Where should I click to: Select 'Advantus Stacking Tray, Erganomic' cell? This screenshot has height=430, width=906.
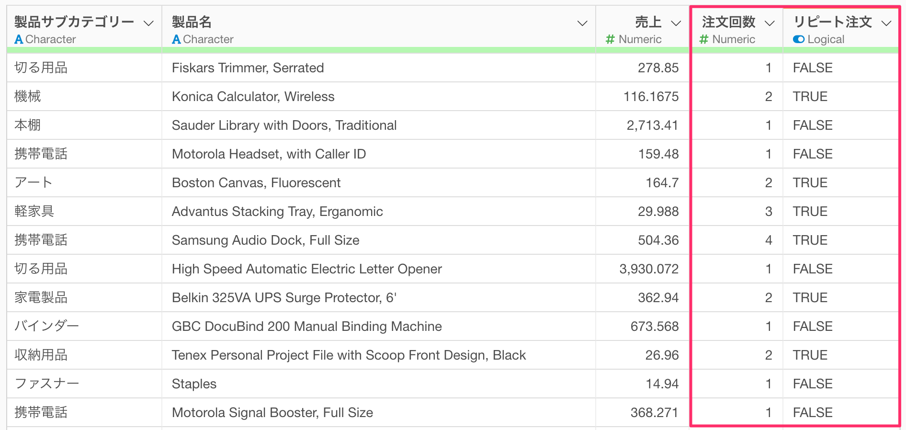click(379, 212)
